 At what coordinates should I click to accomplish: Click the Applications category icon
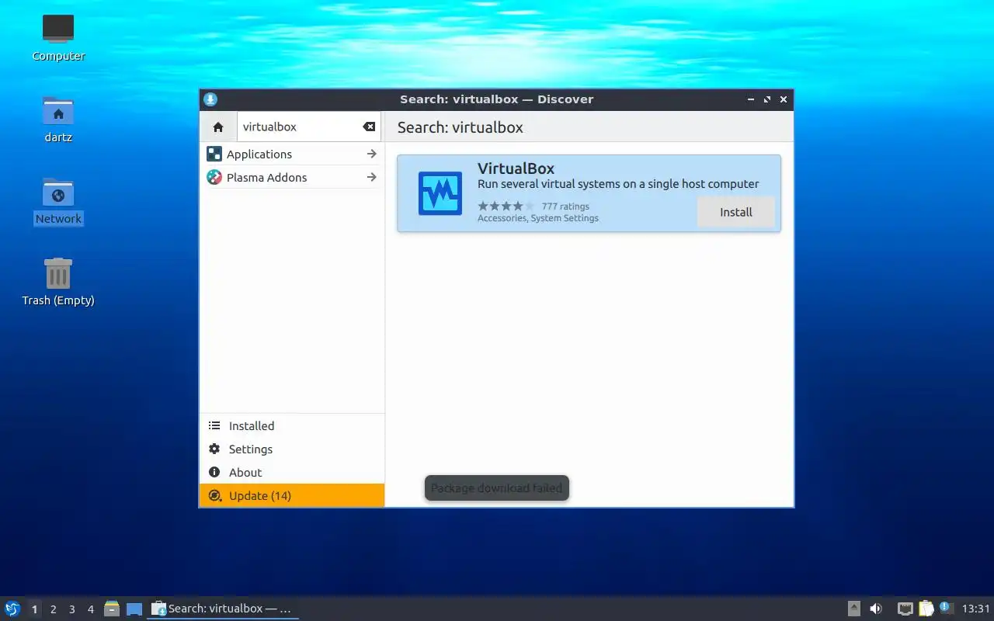coord(214,154)
